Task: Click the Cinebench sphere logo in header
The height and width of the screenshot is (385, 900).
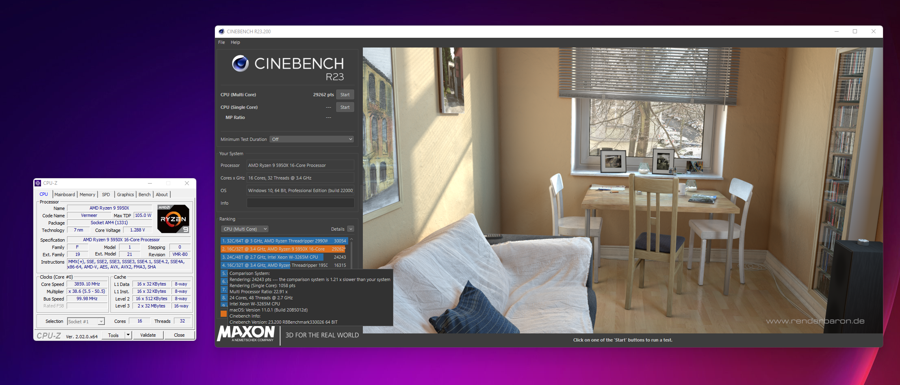Action: pos(240,63)
